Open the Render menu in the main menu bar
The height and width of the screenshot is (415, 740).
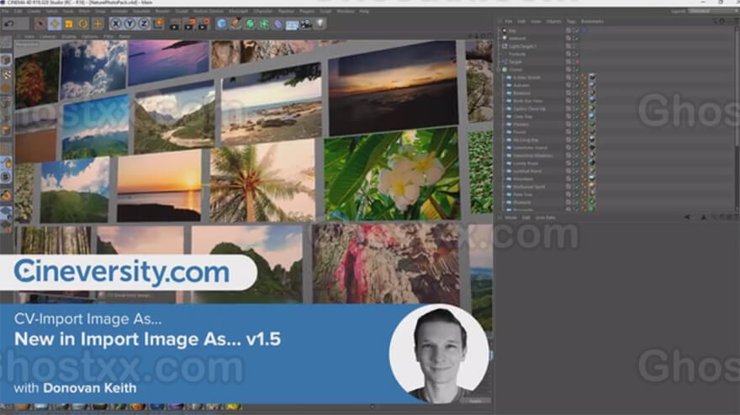coord(162,11)
